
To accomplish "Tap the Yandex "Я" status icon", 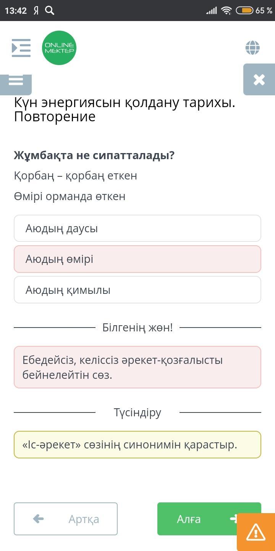I will tap(36, 10).
